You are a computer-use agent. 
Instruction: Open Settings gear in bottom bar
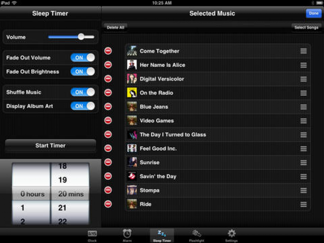coord(232,235)
